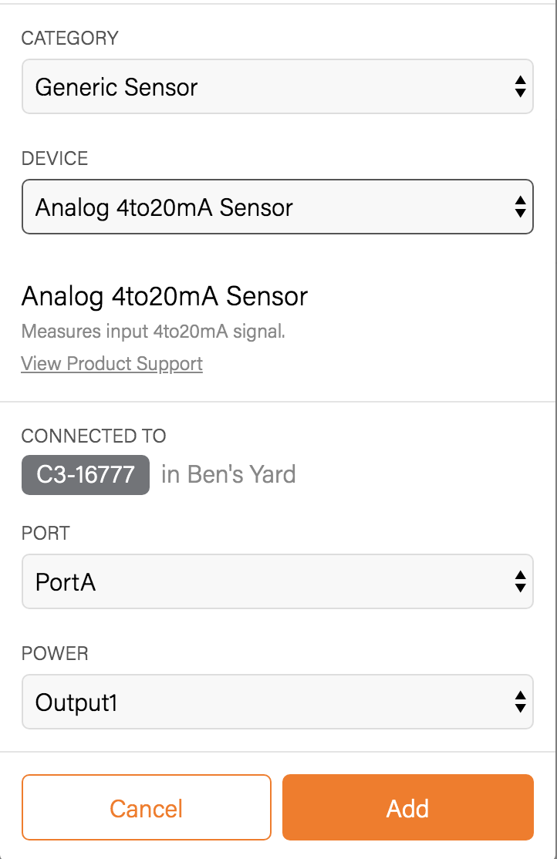Click the DEVICE field label
Screen dimensions: 557x859
pos(55,159)
